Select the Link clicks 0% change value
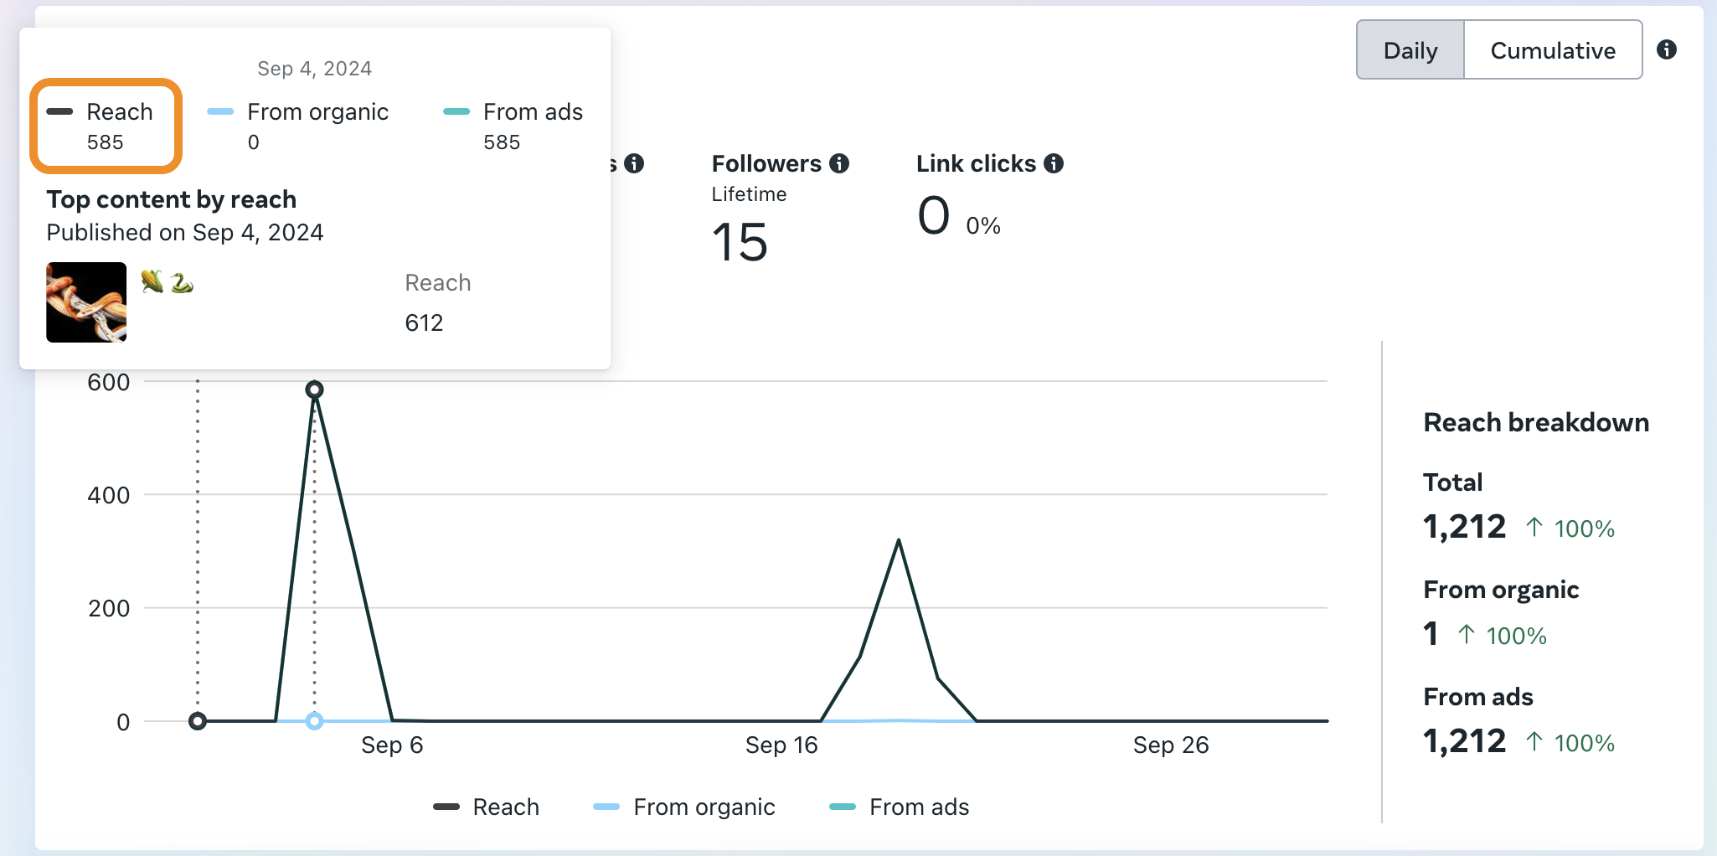Image resolution: width=1717 pixels, height=856 pixels. point(983,225)
